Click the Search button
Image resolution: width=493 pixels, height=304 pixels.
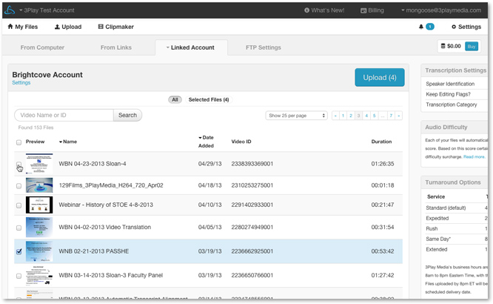127,116
